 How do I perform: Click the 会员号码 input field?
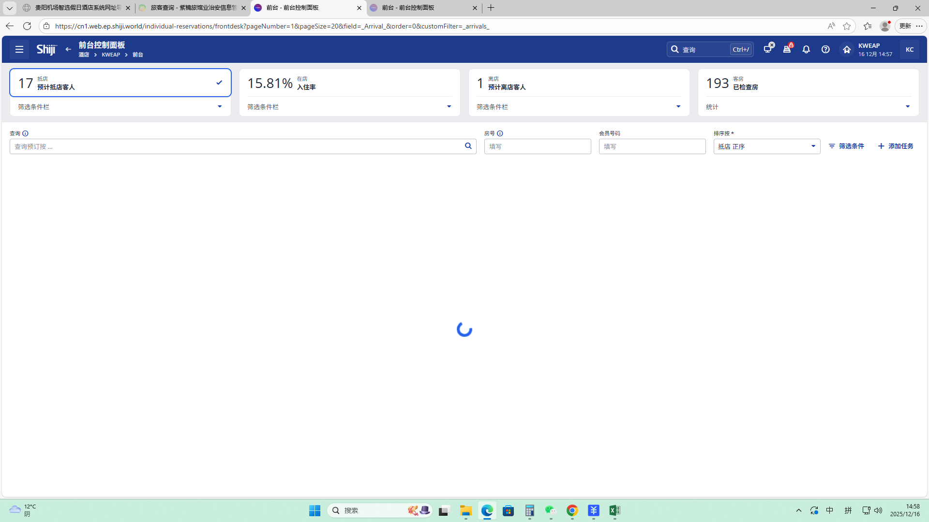coord(652,146)
